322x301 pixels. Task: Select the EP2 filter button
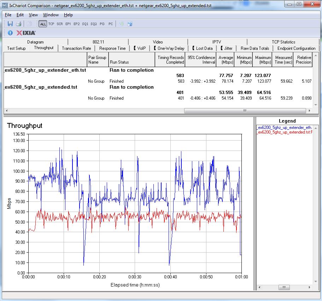pos(77,24)
